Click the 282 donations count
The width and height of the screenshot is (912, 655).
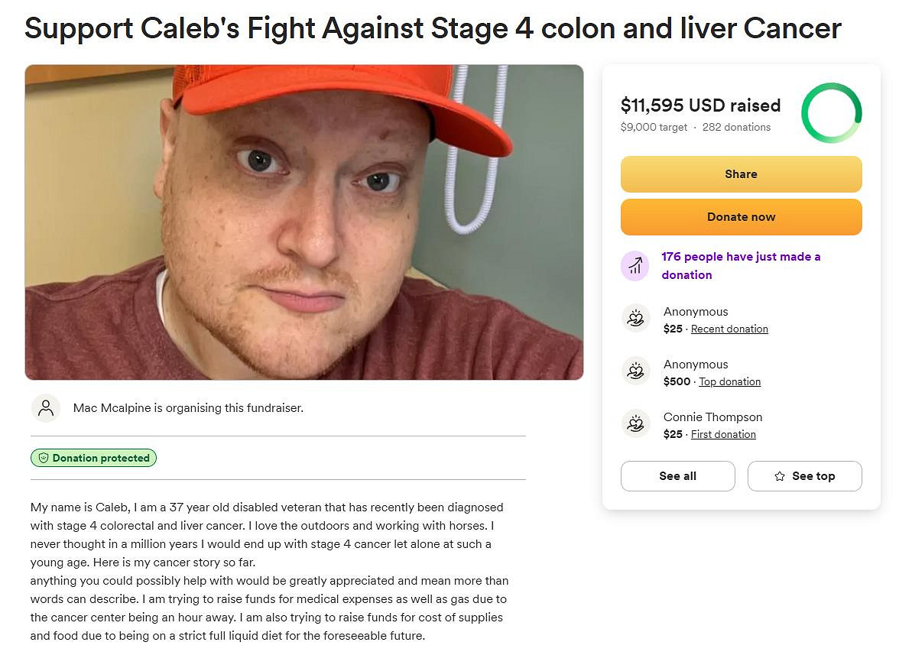pos(736,128)
